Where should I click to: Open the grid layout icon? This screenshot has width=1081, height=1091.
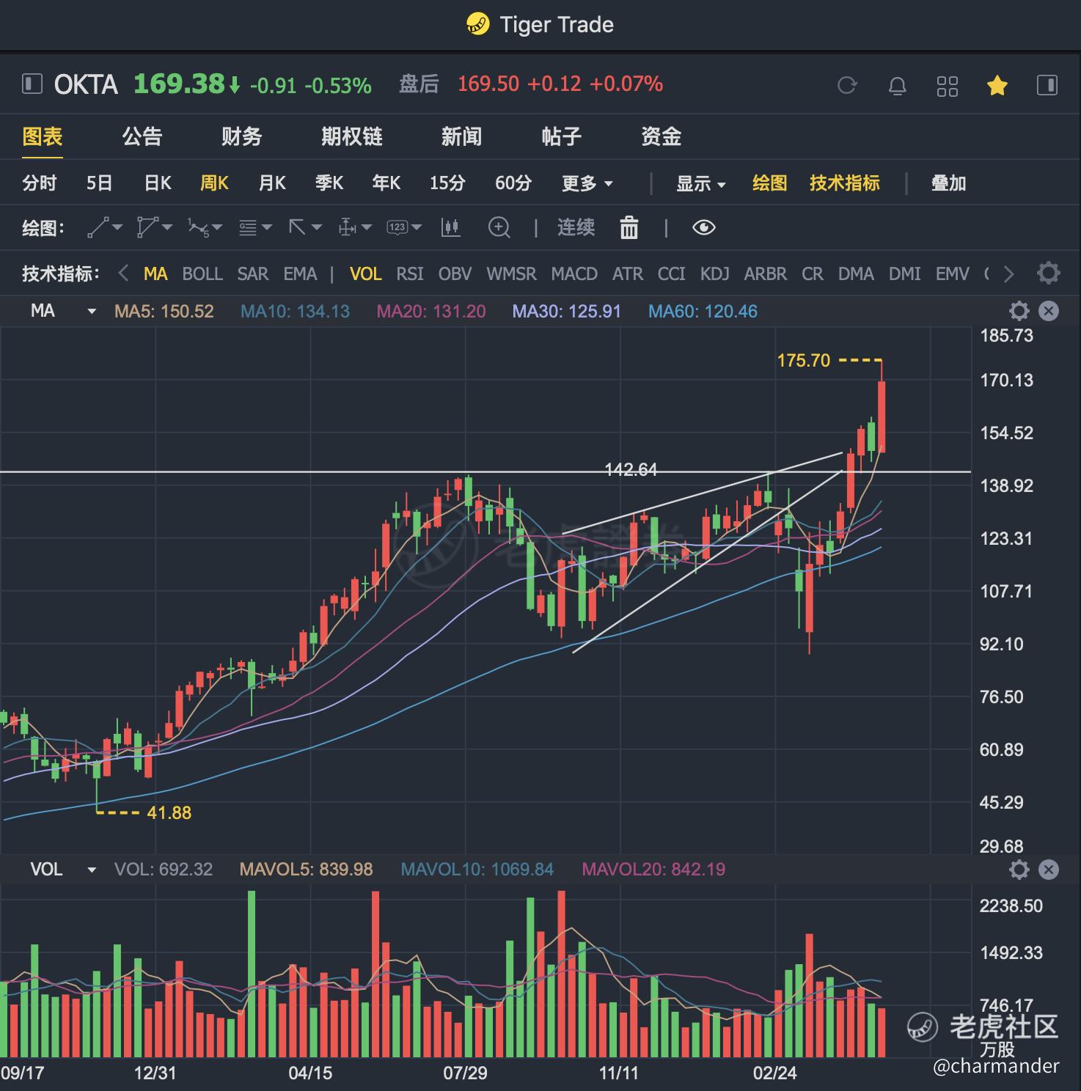948,86
